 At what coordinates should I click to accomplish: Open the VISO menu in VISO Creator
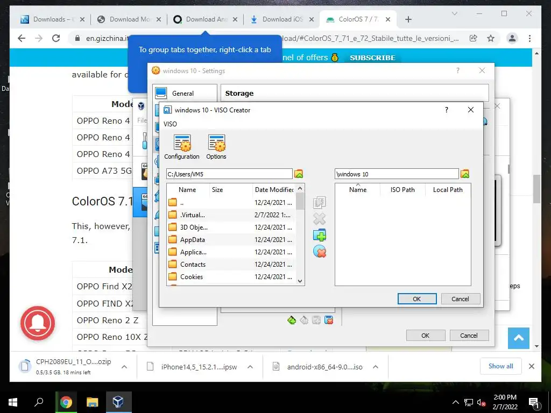click(170, 124)
